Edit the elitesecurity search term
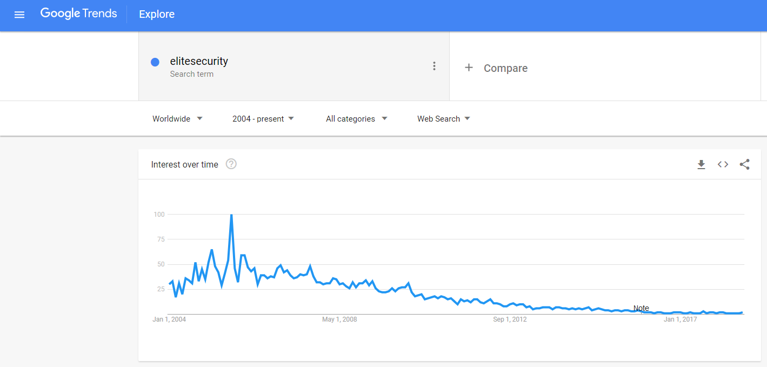 199,61
